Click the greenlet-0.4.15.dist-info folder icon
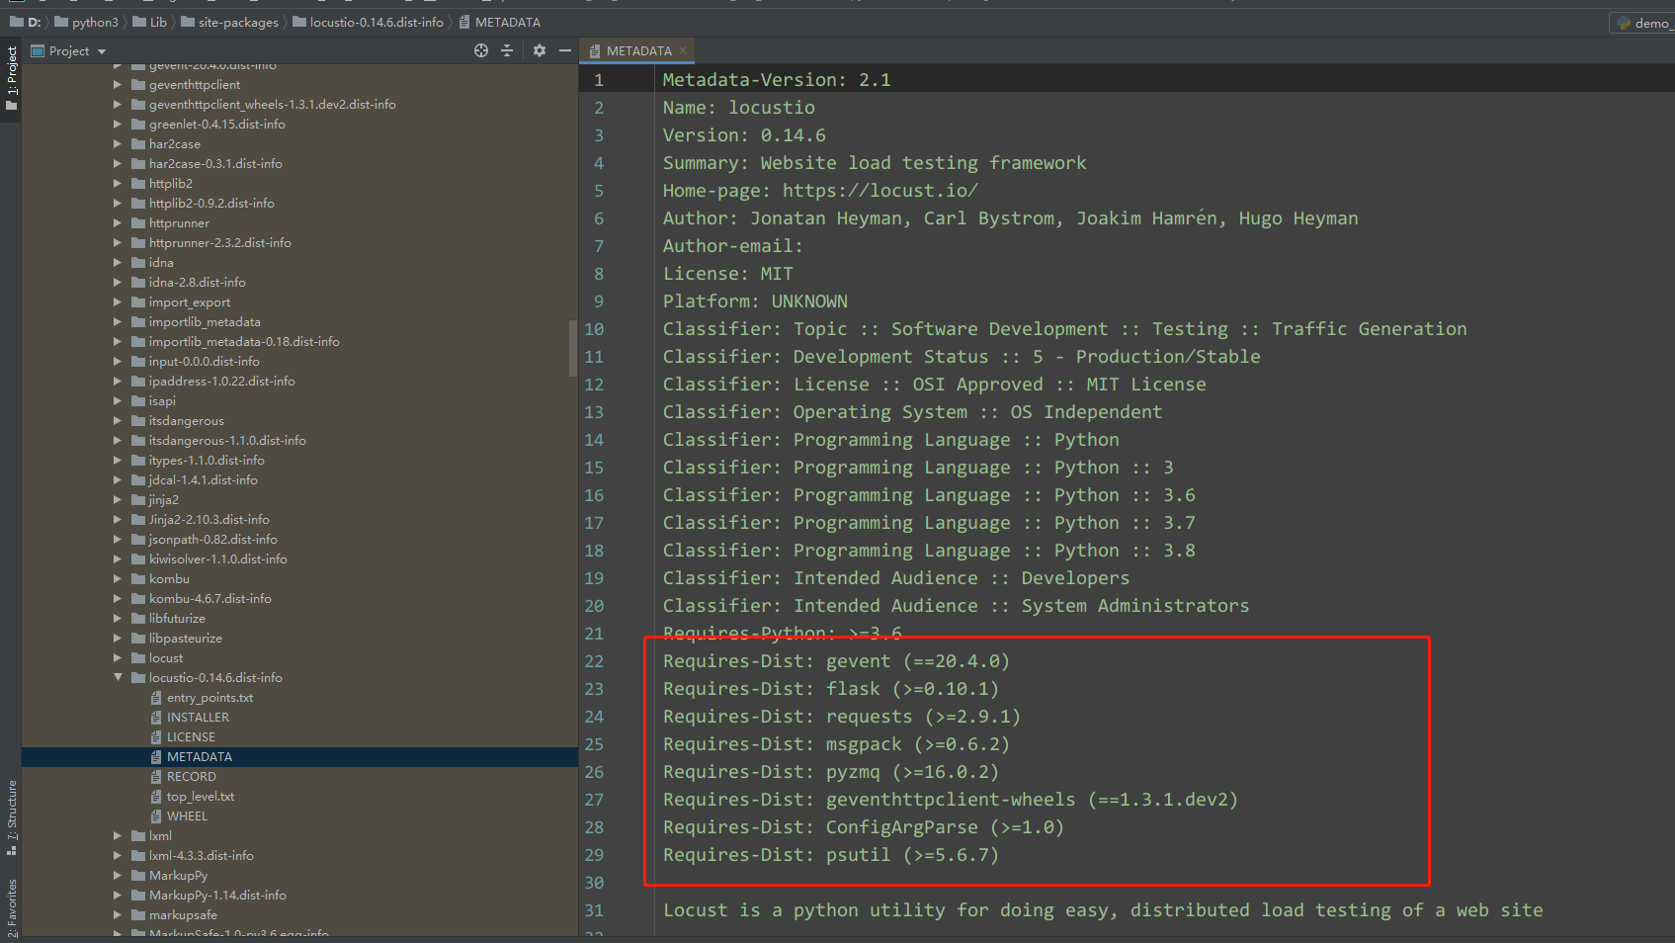 (138, 124)
